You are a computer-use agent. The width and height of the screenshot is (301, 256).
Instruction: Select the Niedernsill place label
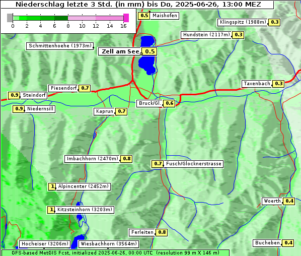tap(40, 109)
